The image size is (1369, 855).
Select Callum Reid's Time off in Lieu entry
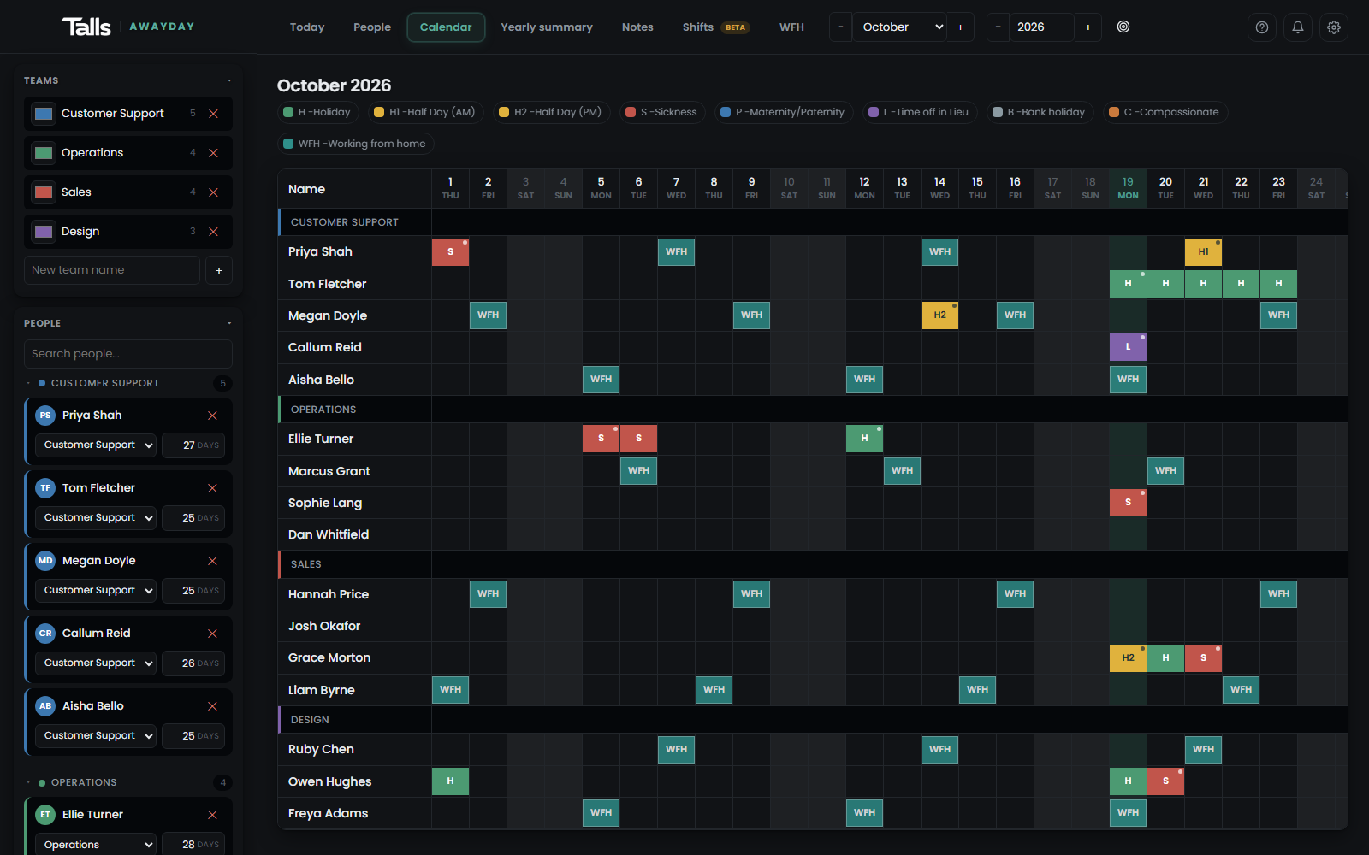pos(1128,347)
